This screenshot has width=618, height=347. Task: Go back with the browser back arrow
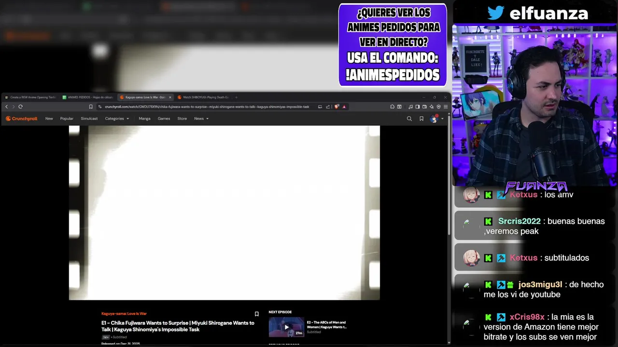click(6, 107)
